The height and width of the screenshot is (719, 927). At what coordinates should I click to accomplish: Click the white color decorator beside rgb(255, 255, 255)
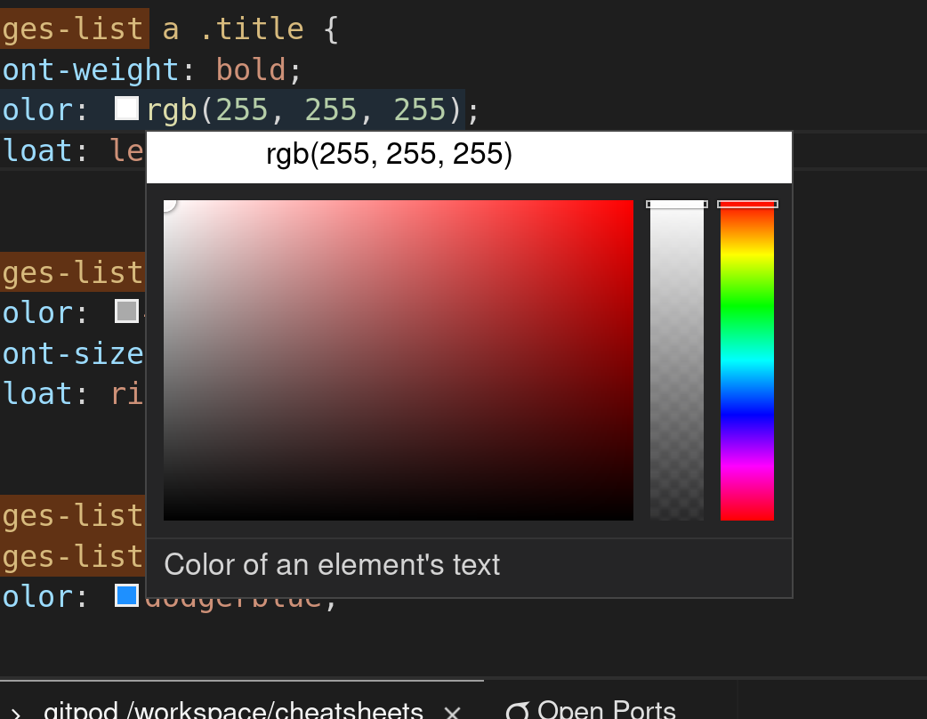tap(126, 109)
